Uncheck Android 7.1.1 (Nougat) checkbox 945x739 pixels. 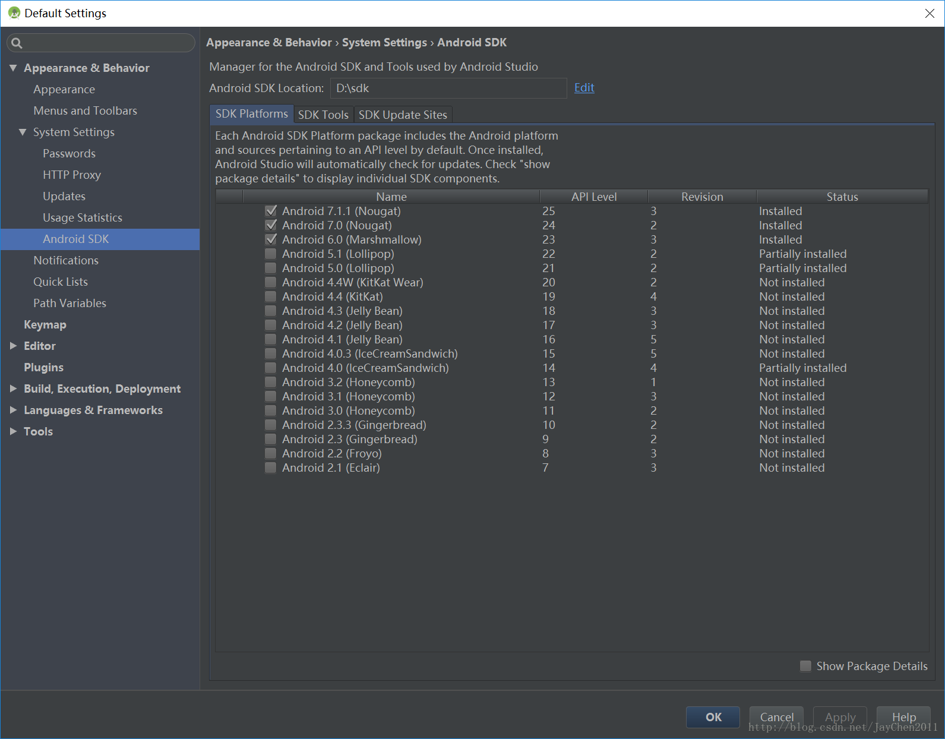click(x=271, y=211)
